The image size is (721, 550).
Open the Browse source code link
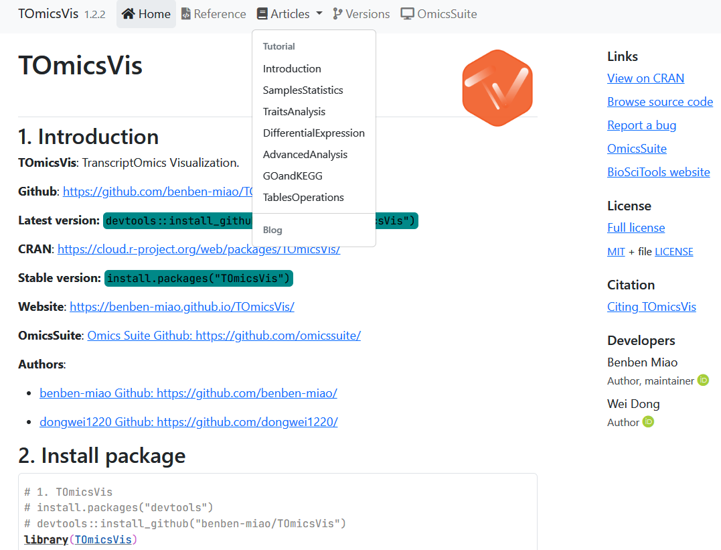click(659, 102)
